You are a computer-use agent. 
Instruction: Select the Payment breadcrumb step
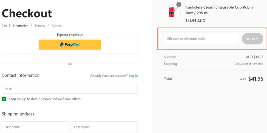pyautogui.click(x=57, y=26)
